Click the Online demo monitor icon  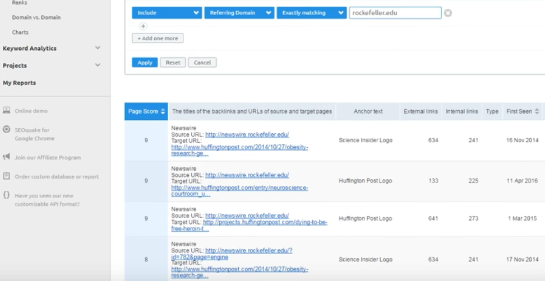click(6, 111)
